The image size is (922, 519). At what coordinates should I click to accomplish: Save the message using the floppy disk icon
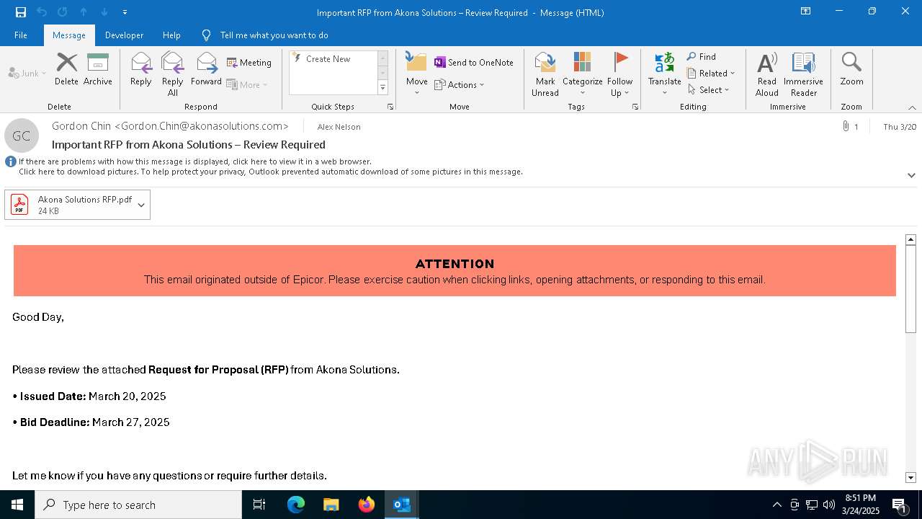(x=21, y=12)
